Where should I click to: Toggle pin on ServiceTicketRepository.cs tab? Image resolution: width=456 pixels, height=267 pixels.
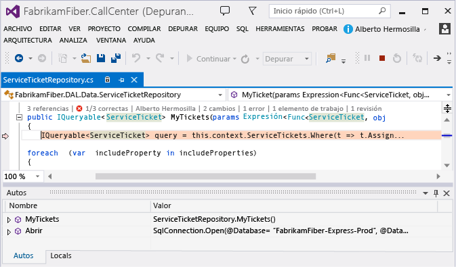121,80
